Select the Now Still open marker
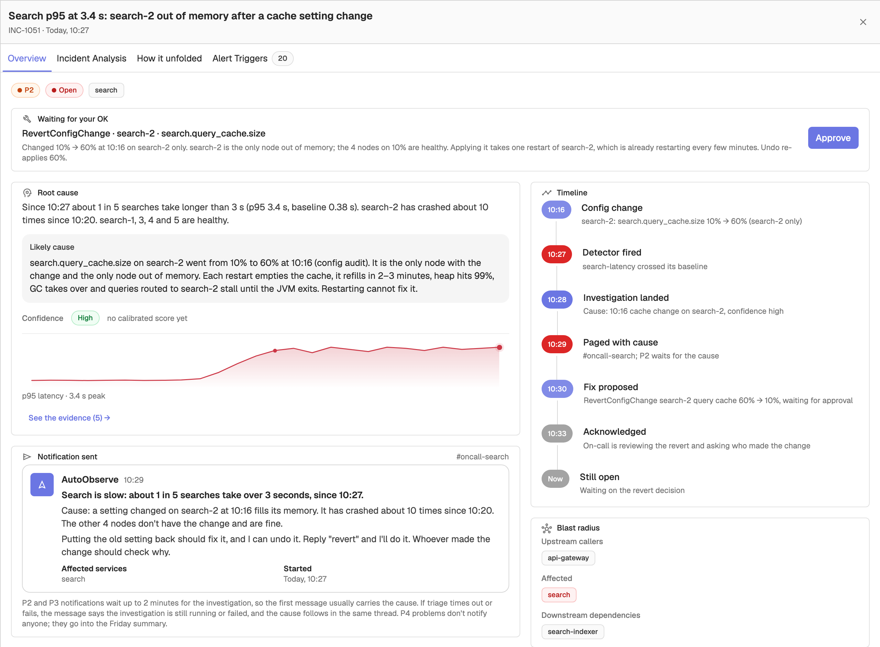Screen dimensions: 880x647 (x=555, y=478)
